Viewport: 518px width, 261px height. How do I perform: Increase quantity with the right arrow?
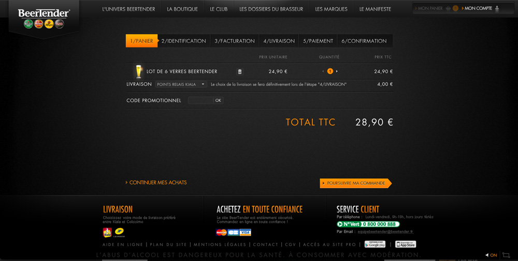(337, 71)
